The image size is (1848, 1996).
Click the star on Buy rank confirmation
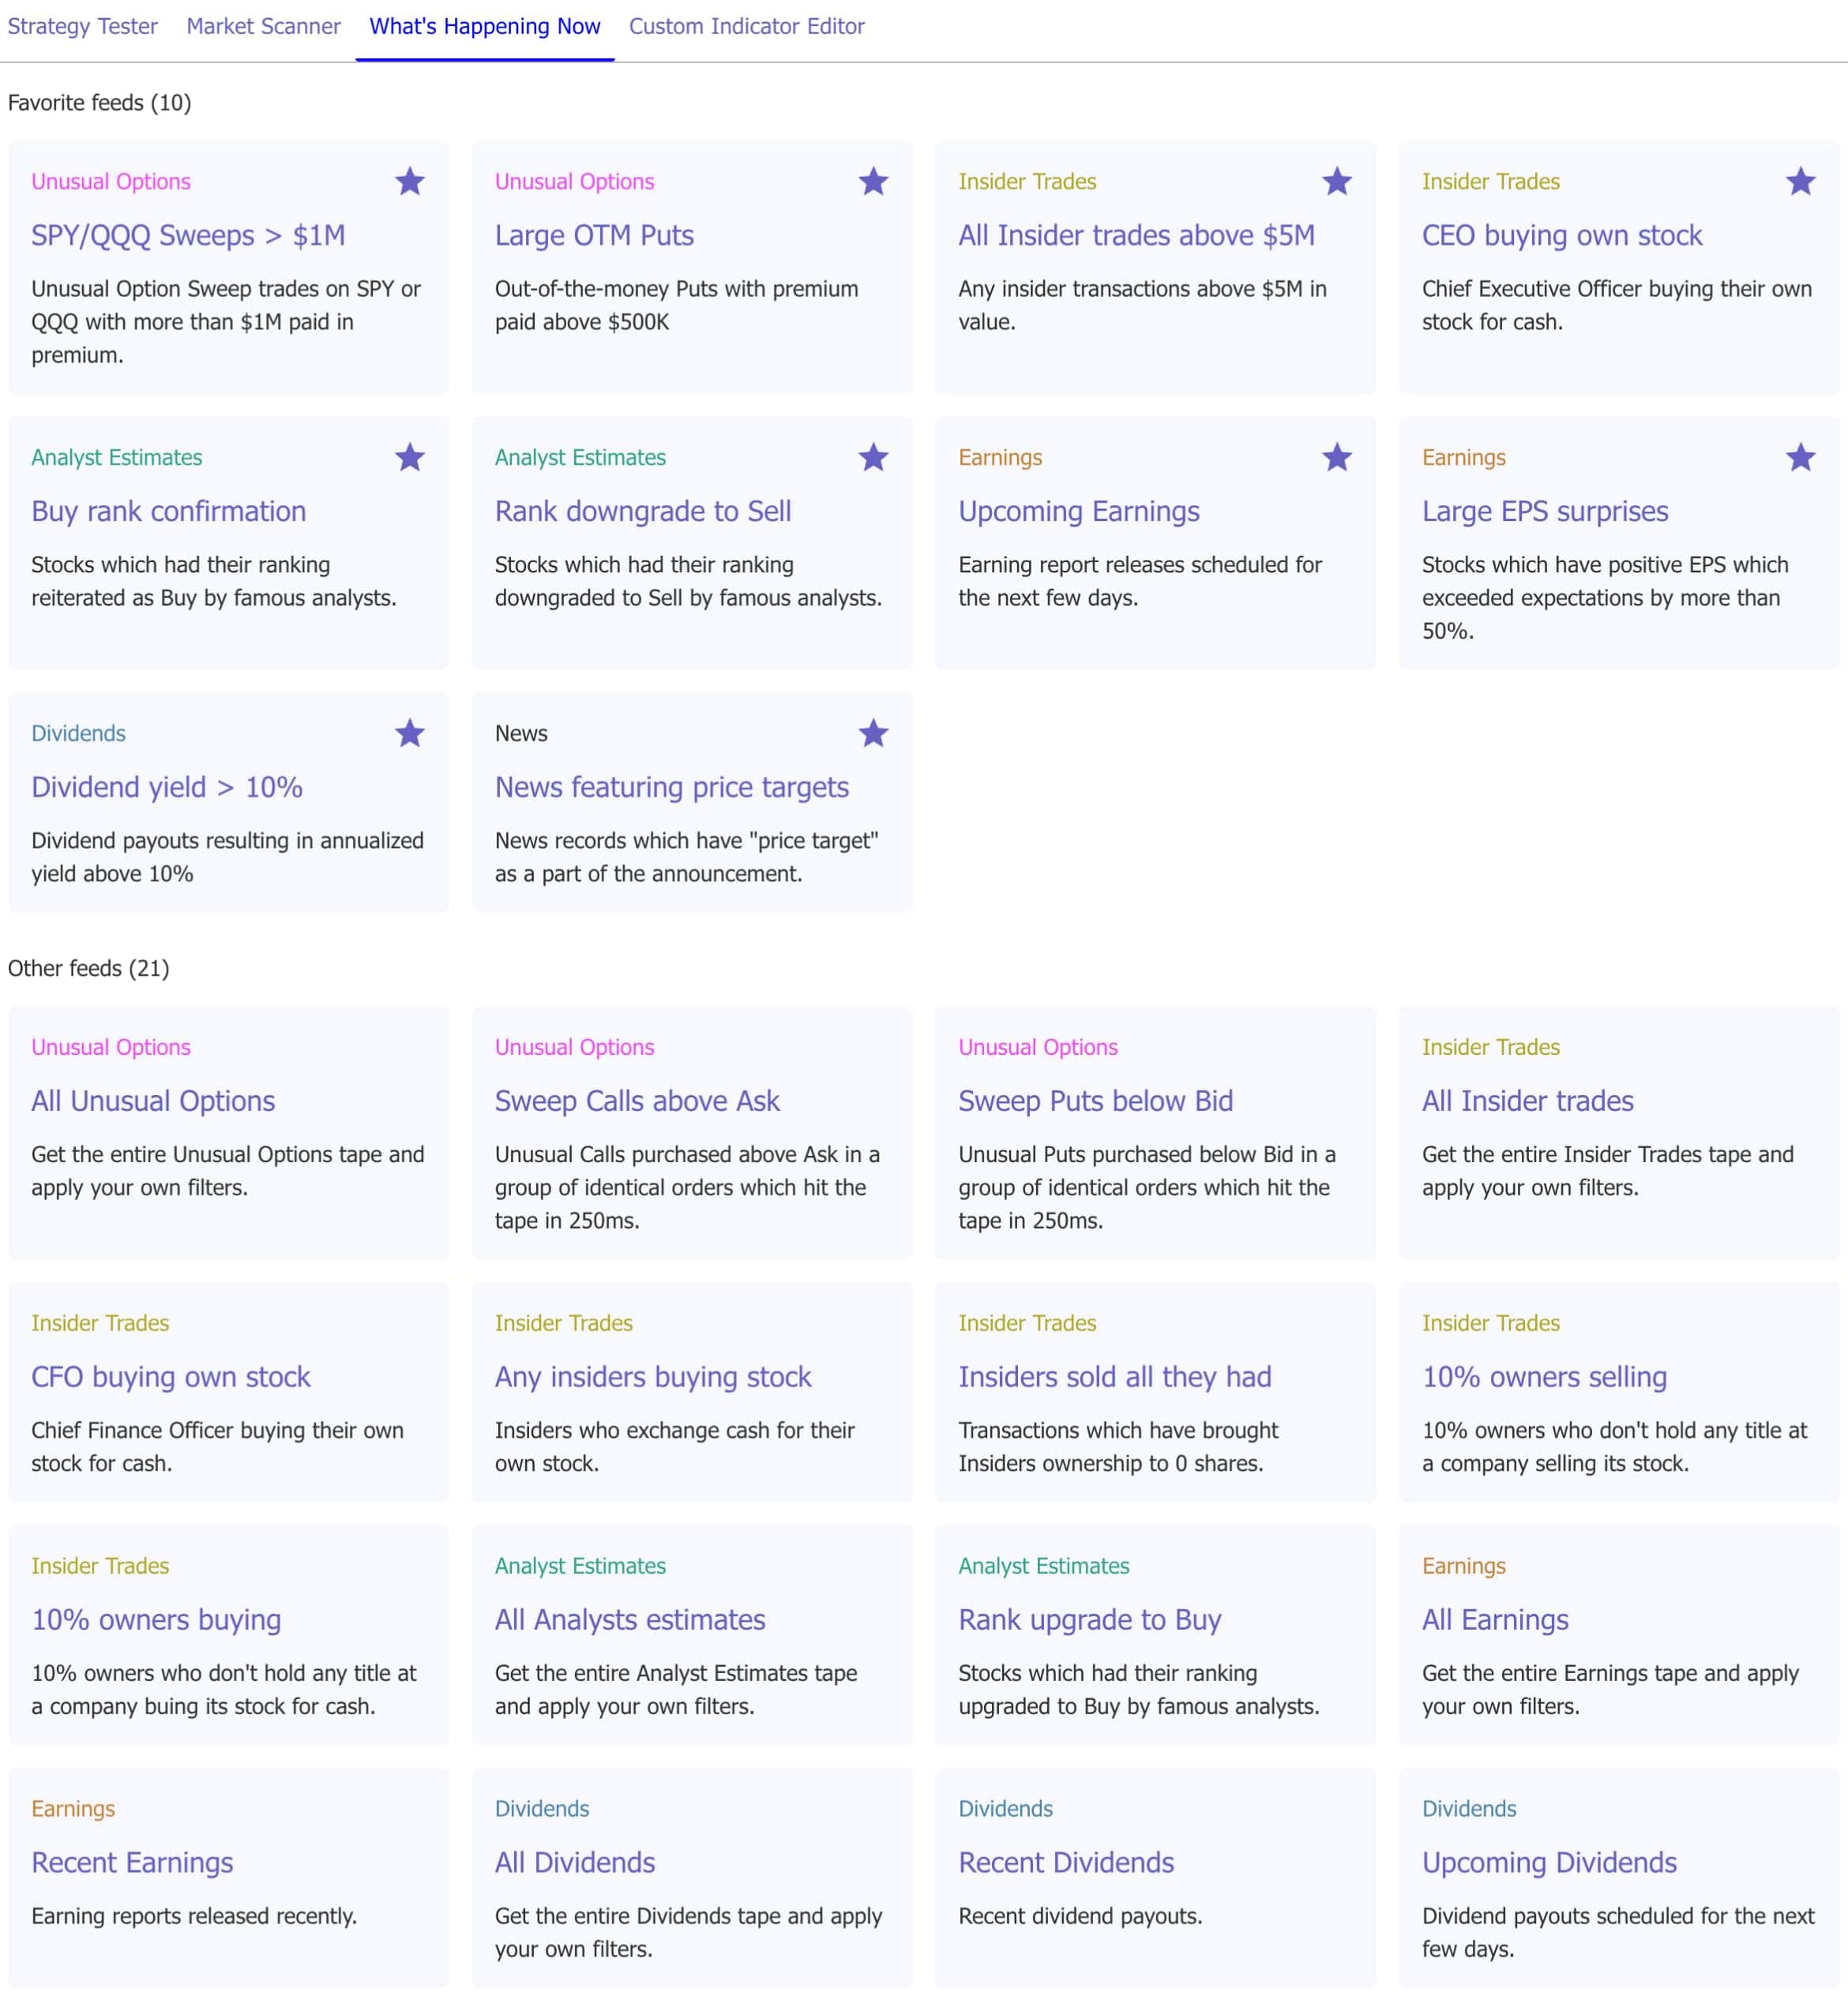[410, 457]
